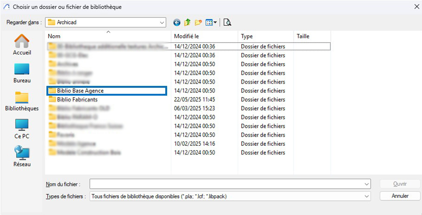
Task: Click the Ouvrir button
Action: [x=400, y=184]
